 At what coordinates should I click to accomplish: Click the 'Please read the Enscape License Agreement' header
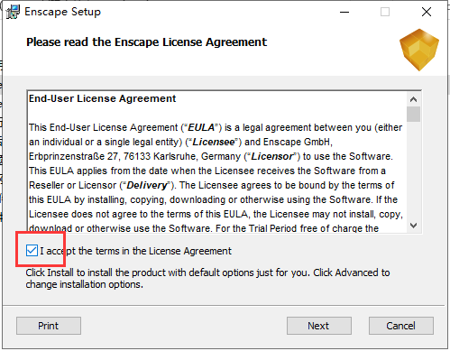(x=146, y=42)
